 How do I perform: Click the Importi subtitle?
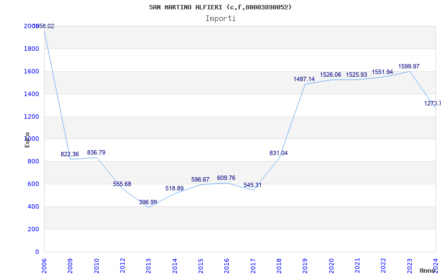coord(220,19)
